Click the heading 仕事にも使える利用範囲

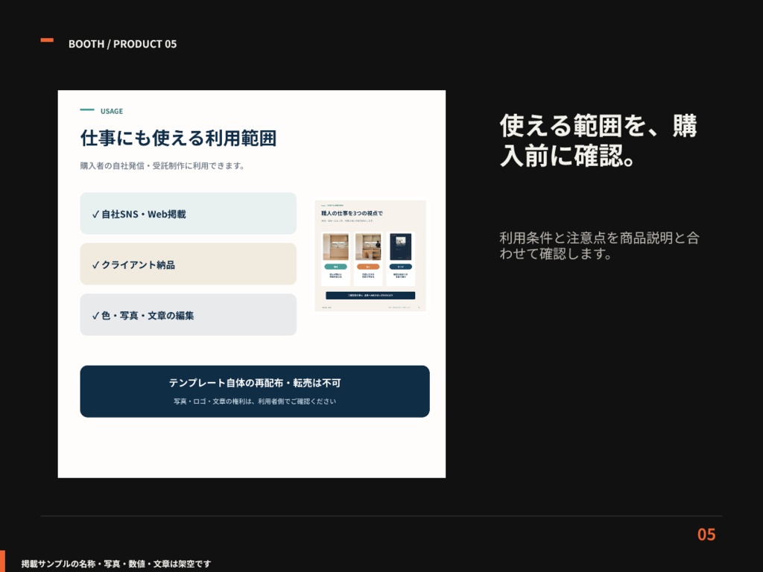(178, 138)
